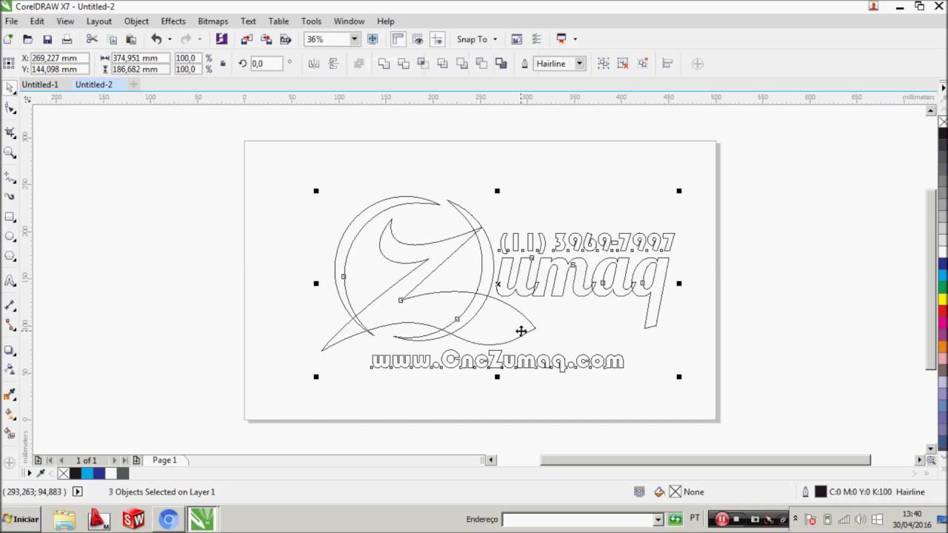Select the Drop Shadow tool

point(10,349)
